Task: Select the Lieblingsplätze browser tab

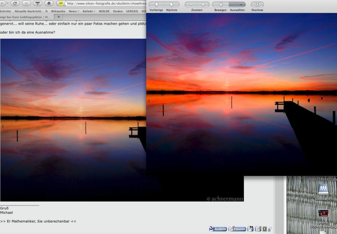Action: (x=27, y=17)
